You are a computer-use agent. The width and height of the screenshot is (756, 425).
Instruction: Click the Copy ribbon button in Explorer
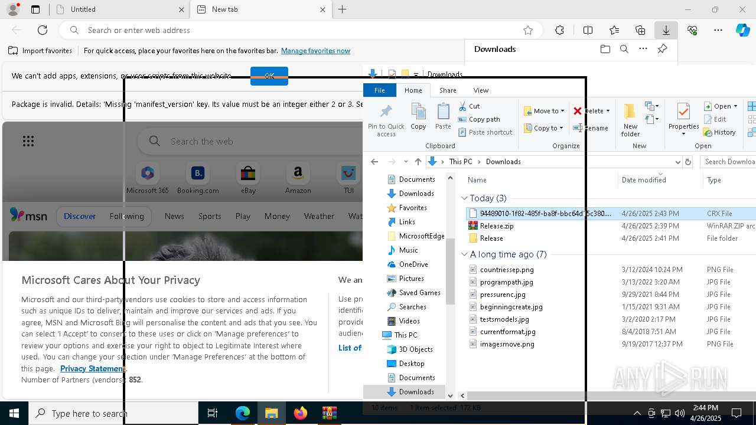click(418, 116)
